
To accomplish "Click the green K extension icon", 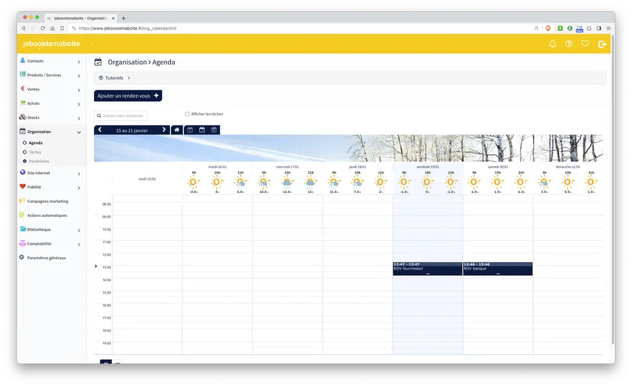I will [x=570, y=28].
